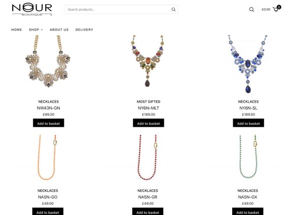The image size is (289, 215).
Task: Click the magnifier icon inside the search box
Action: (x=173, y=10)
